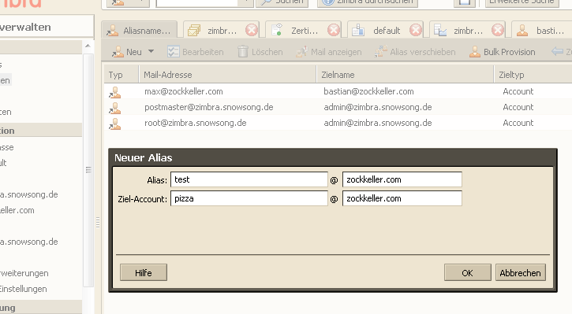
Task: Select postmaster@zimbra.snowsong.de alias entry
Action: 208,107
